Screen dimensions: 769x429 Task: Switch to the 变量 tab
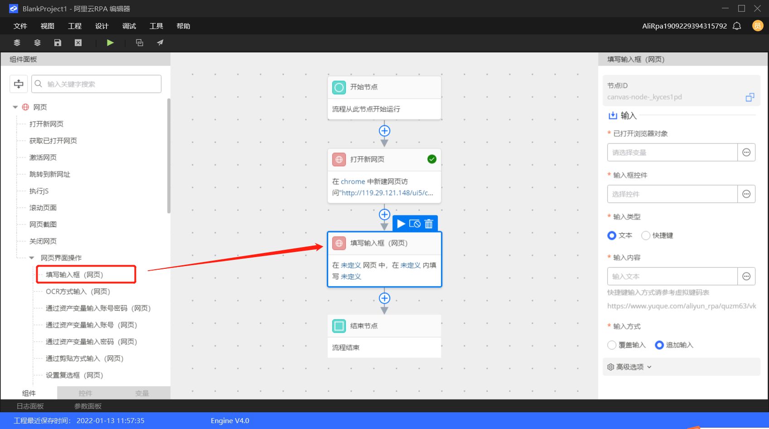142,393
